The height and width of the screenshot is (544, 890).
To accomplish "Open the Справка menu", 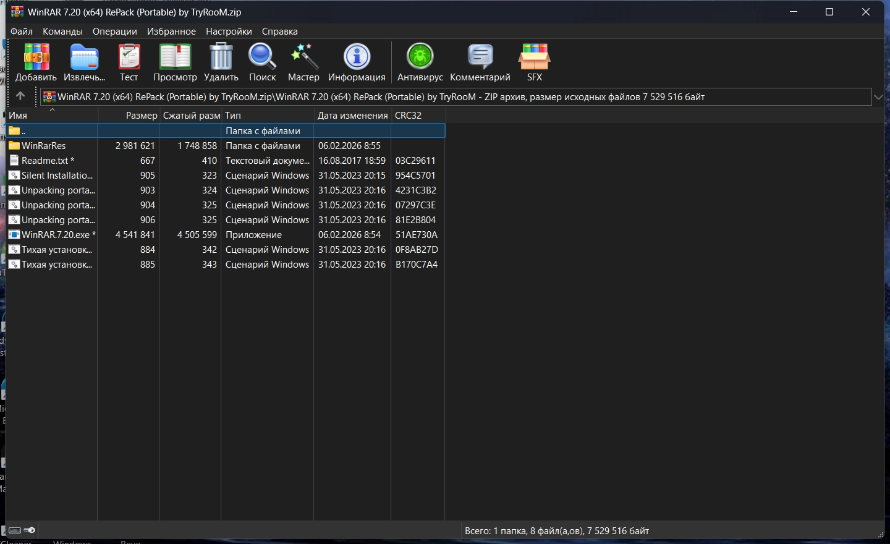I will [x=280, y=31].
